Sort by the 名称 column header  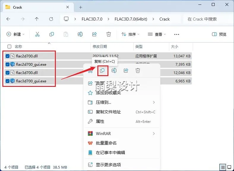[x=18, y=46]
